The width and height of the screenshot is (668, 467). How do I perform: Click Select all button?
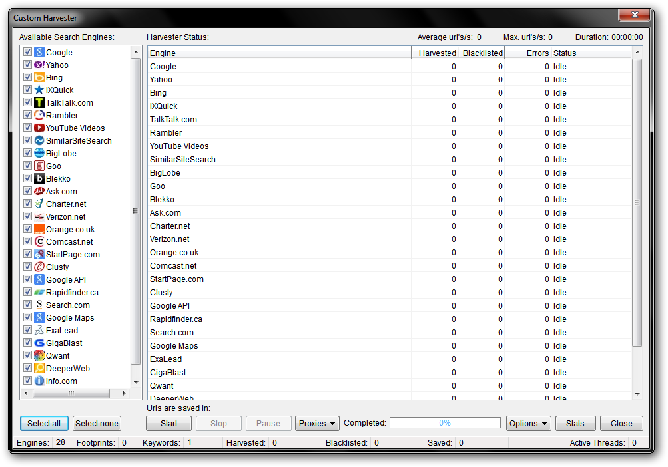(44, 424)
